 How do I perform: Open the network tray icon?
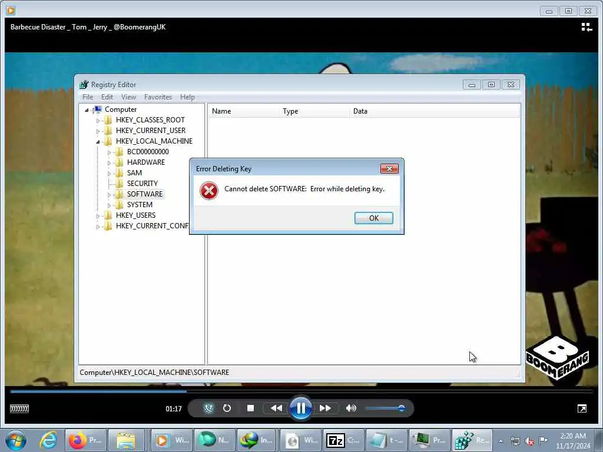click(x=515, y=441)
